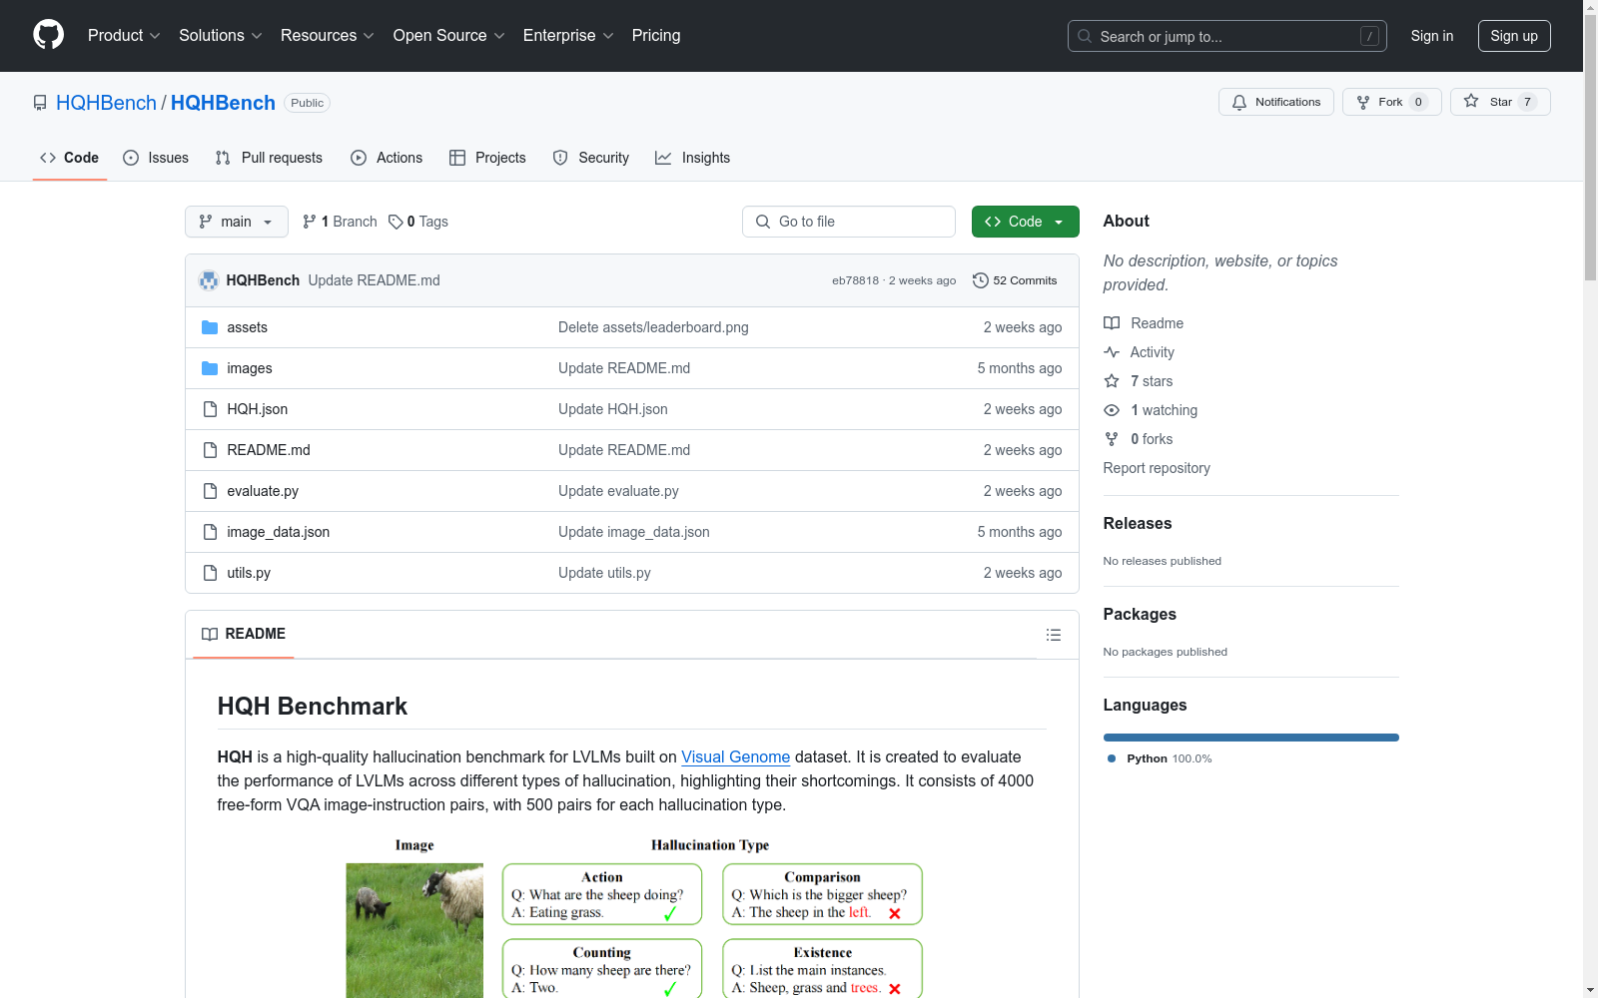Click the images folder icon
Screen dimensions: 1598x998
pos(210,368)
